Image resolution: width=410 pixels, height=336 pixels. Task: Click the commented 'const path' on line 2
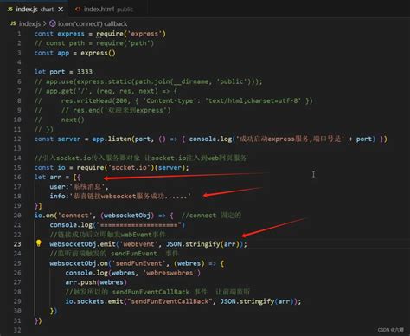[65, 43]
